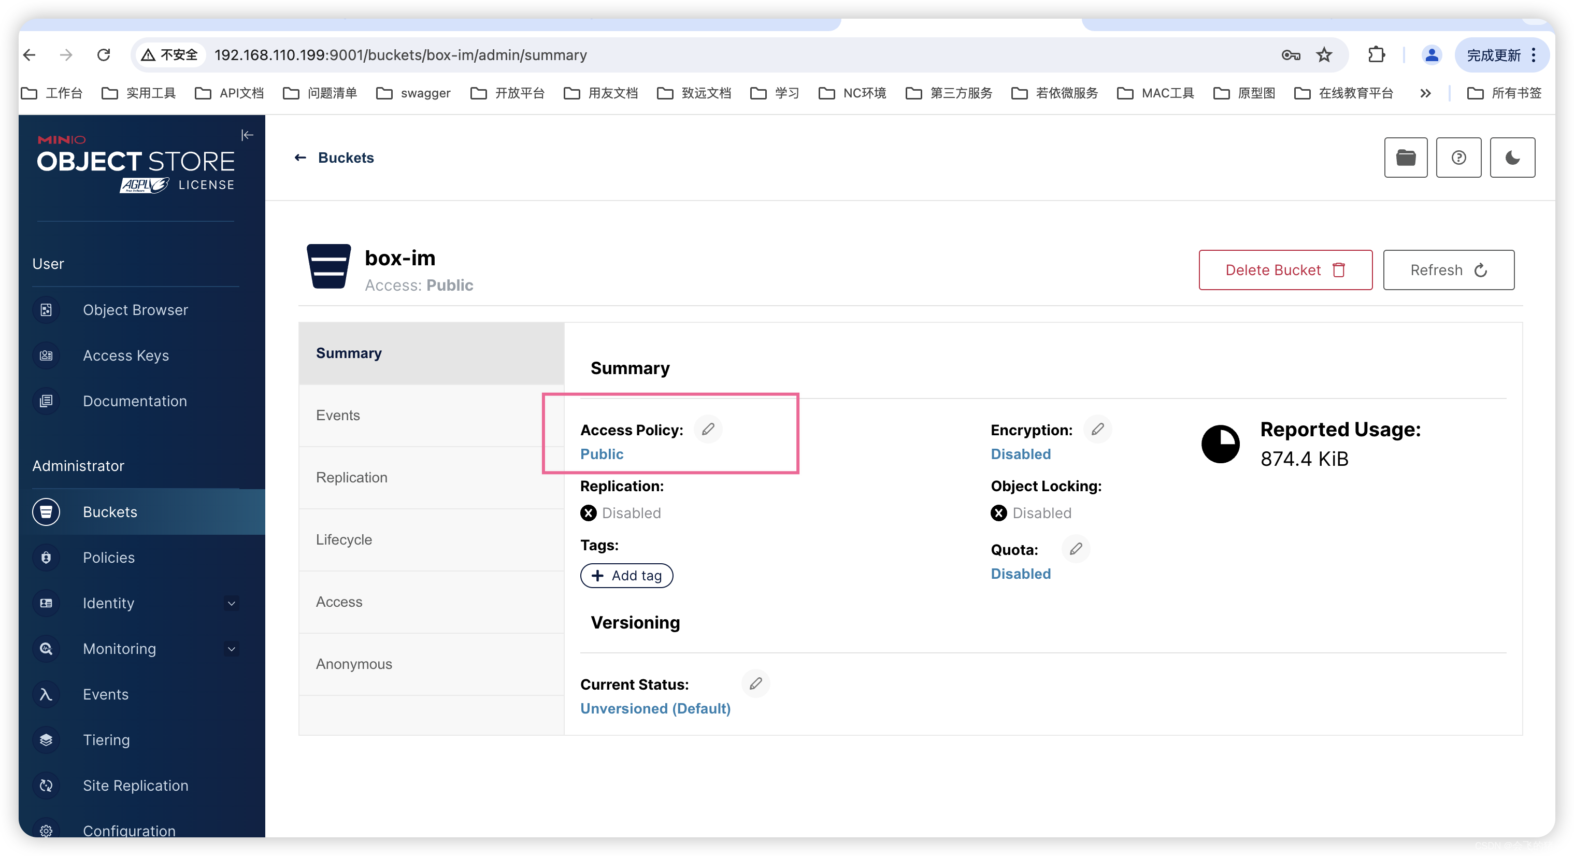The image size is (1574, 856).
Task: Edit versioning Current Status with pencil icon
Action: pos(755,683)
